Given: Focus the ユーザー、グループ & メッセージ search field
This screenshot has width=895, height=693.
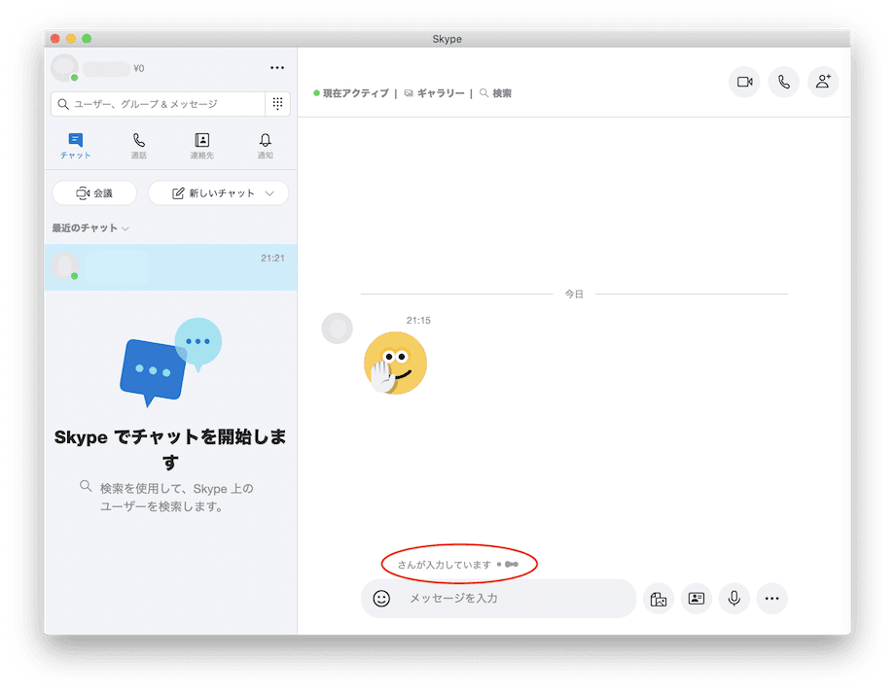Looking at the screenshot, I should click(159, 104).
